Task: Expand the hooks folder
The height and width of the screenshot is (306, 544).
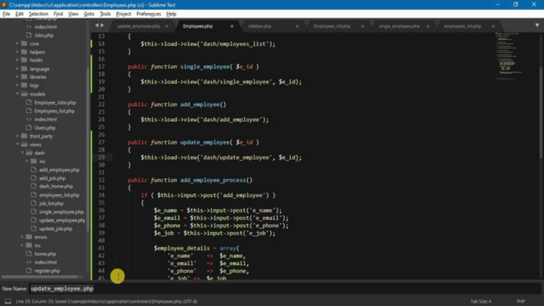Action: point(17,60)
